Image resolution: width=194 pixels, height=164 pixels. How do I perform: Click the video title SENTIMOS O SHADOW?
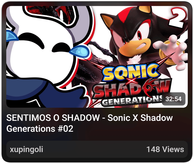[89, 123]
